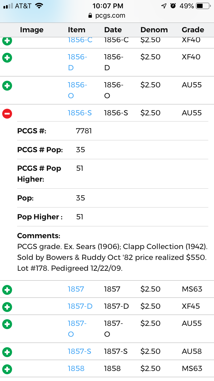
Task: Expand the 1856-O row details
Action: coord(7,86)
